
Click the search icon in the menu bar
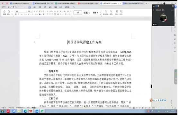click(74, 7)
